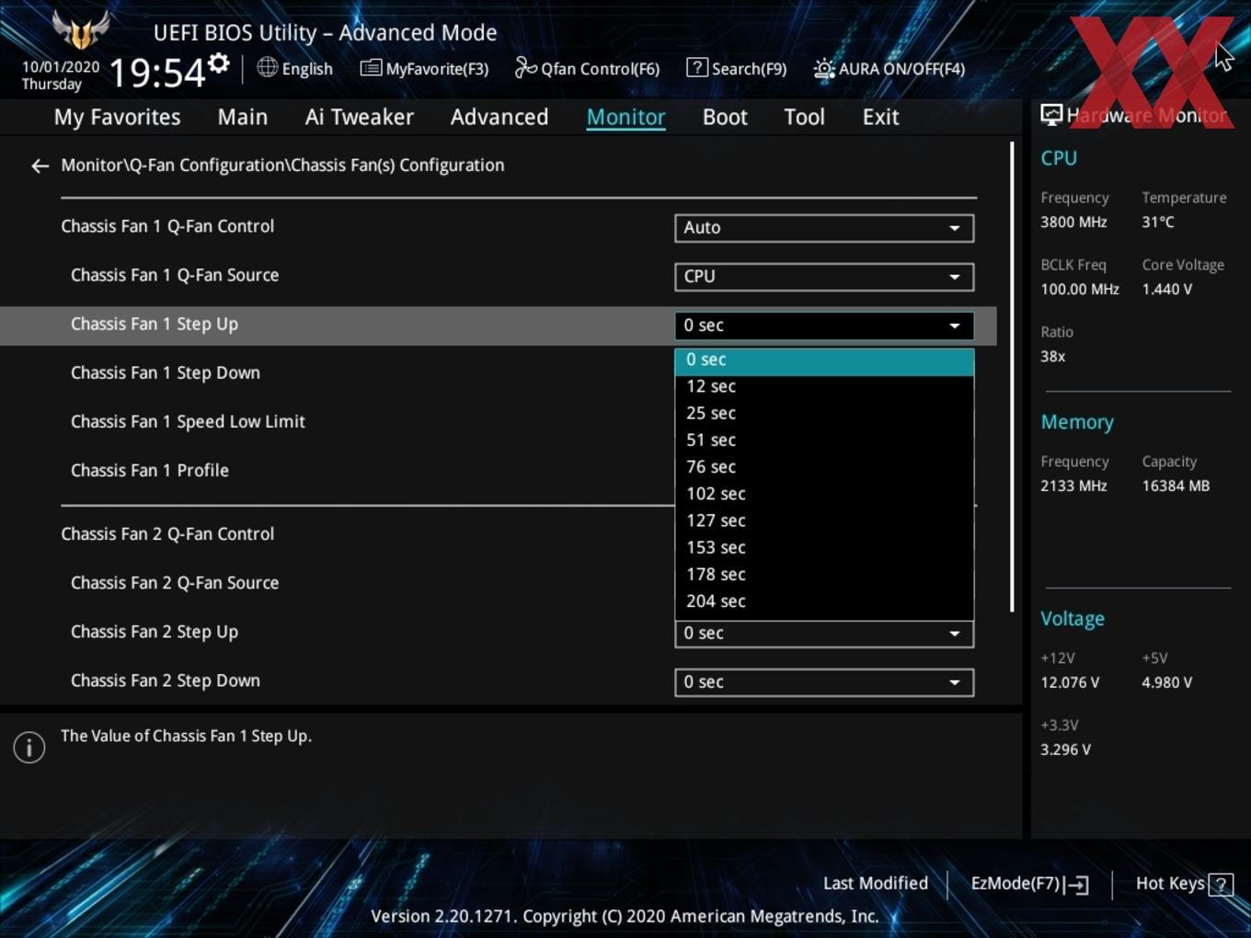
Task: Open Chassis Fan 1 Q-Fan Source dropdown
Action: [x=824, y=277]
